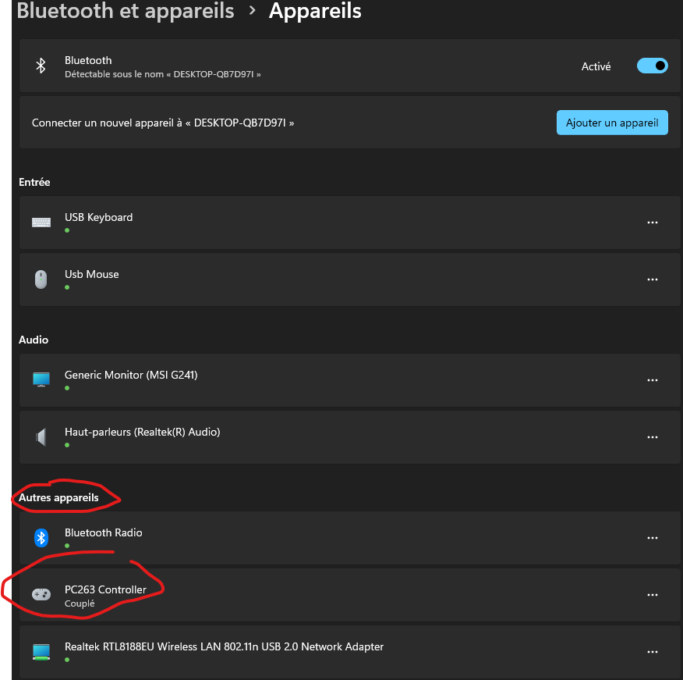Viewport: 683px width, 680px height.
Task: Select the Usb Mouse device name
Action: tap(91, 274)
